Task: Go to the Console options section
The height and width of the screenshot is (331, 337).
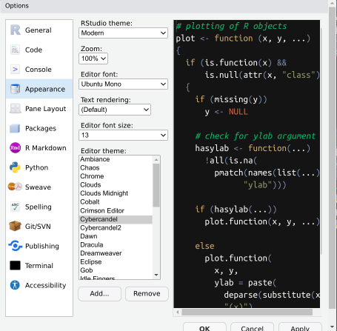Action: pyautogui.click(x=39, y=70)
